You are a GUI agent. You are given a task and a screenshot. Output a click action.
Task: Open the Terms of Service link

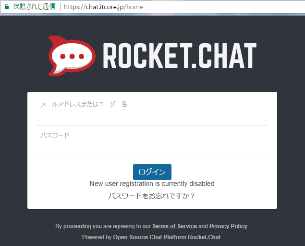(174, 226)
